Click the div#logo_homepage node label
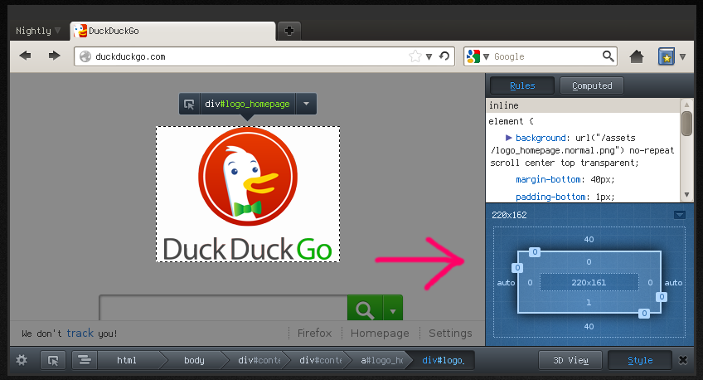 pyautogui.click(x=247, y=104)
